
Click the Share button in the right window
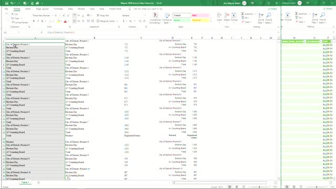coord(328,9)
